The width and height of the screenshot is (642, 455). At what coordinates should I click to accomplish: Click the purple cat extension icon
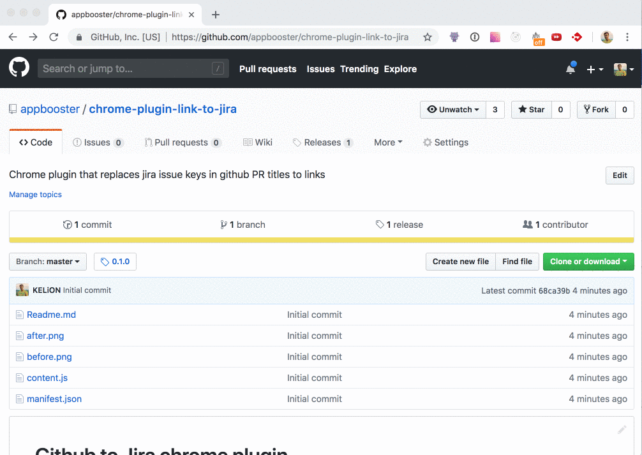click(454, 37)
